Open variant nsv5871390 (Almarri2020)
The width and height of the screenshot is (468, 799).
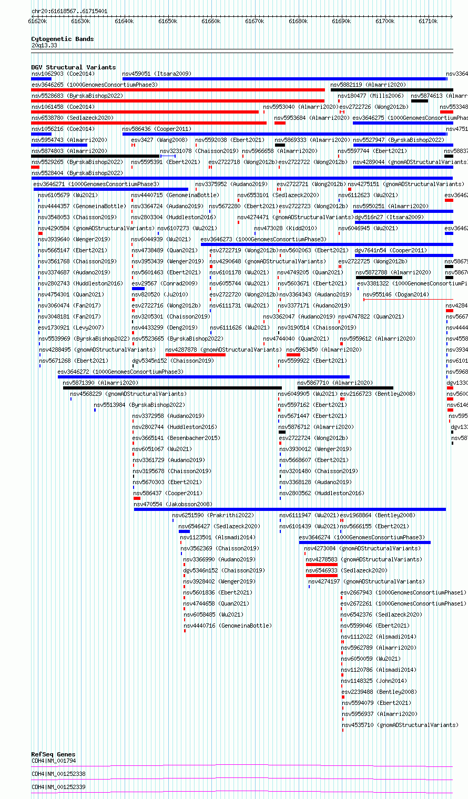(101, 383)
